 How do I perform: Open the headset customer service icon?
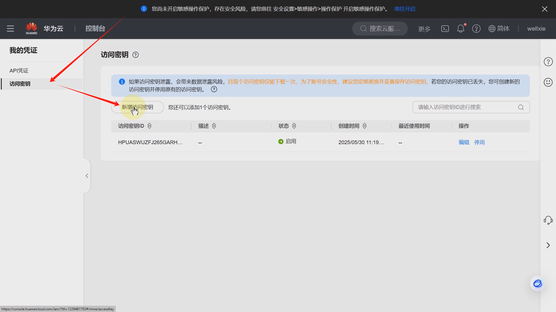click(548, 220)
